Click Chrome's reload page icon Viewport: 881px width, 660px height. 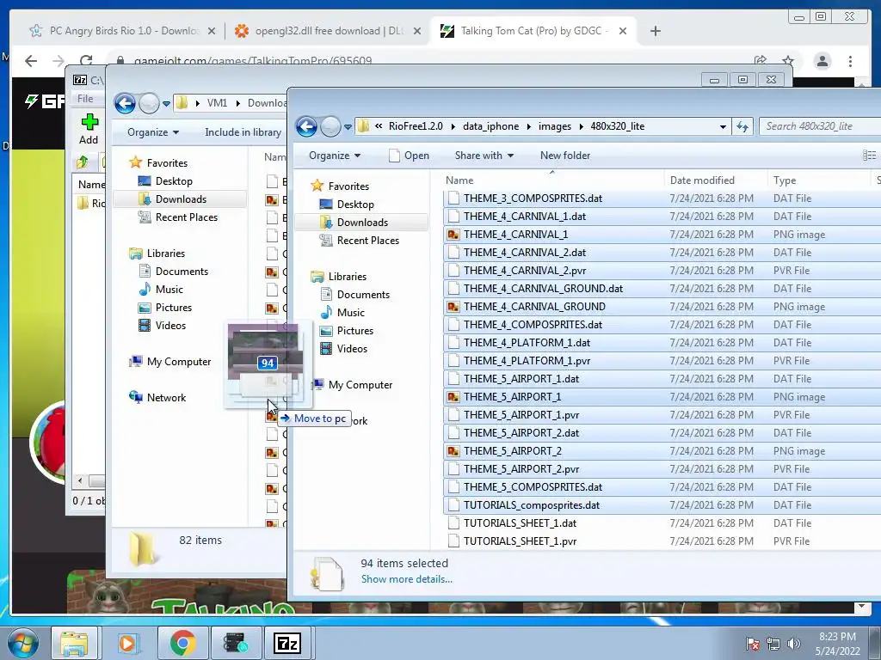86,61
